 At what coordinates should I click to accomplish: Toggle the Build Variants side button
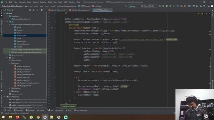coord(1,101)
